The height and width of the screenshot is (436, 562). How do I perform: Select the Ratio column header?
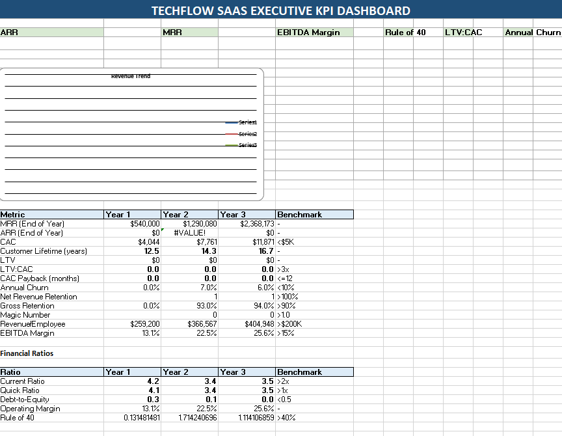51,372
